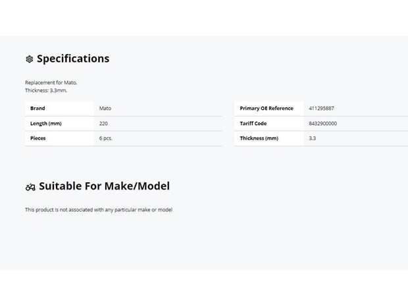Click the gear icon beside Specifications
Image resolution: width=408 pixels, height=306 pixels.
tap(30, 59)
